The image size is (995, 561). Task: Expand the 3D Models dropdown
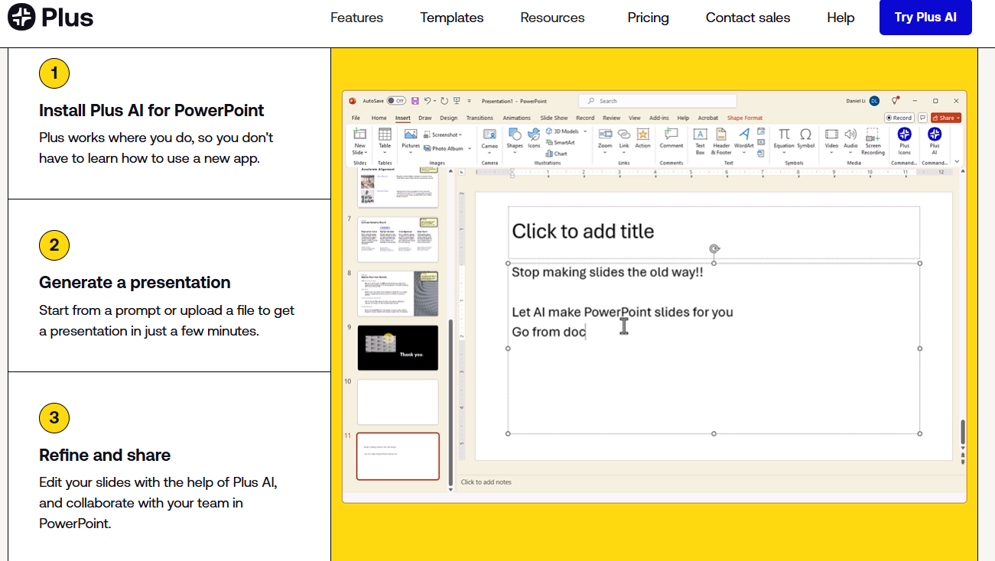584,131
